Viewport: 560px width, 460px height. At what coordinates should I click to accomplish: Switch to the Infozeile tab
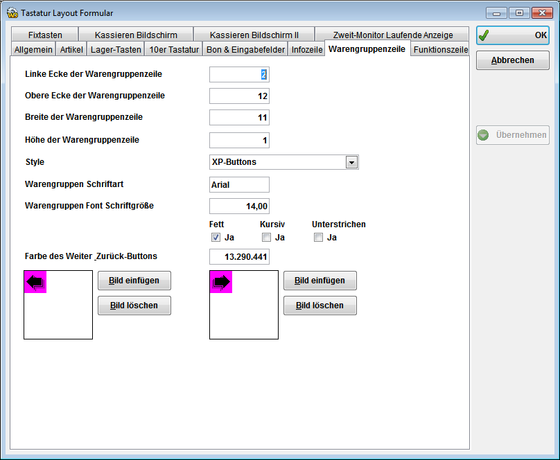tap(307, 49)
